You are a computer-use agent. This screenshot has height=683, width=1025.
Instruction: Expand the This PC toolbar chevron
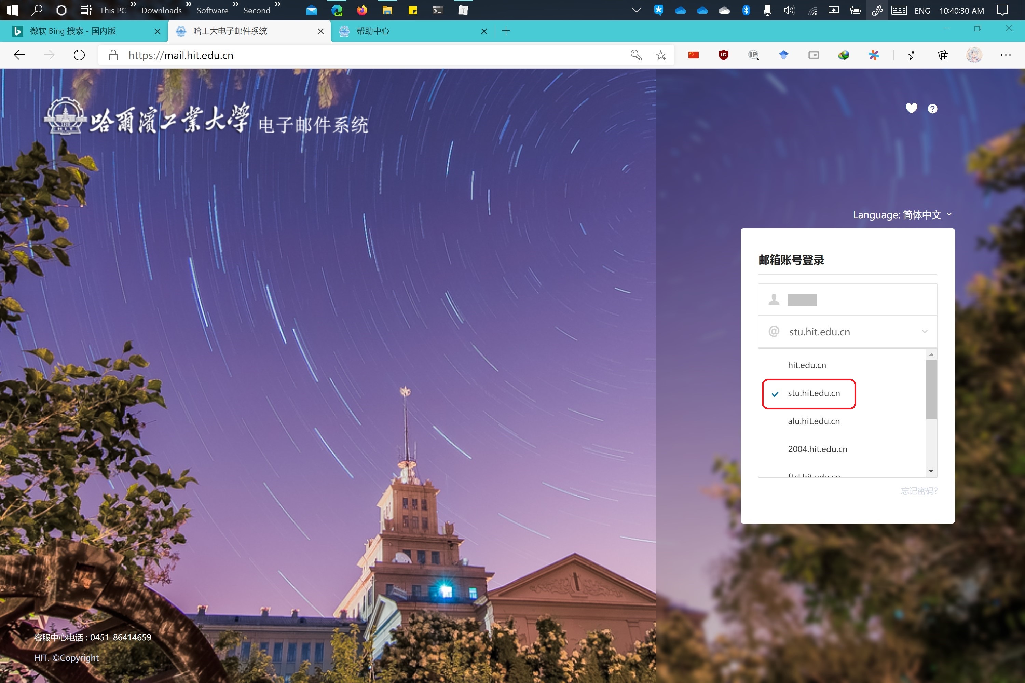click(x=133, y=4)
